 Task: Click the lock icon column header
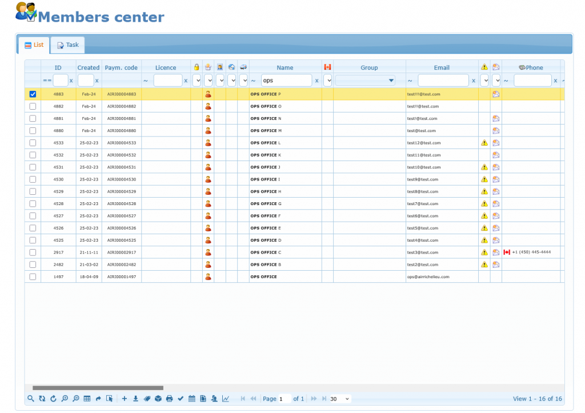[196, 67]
